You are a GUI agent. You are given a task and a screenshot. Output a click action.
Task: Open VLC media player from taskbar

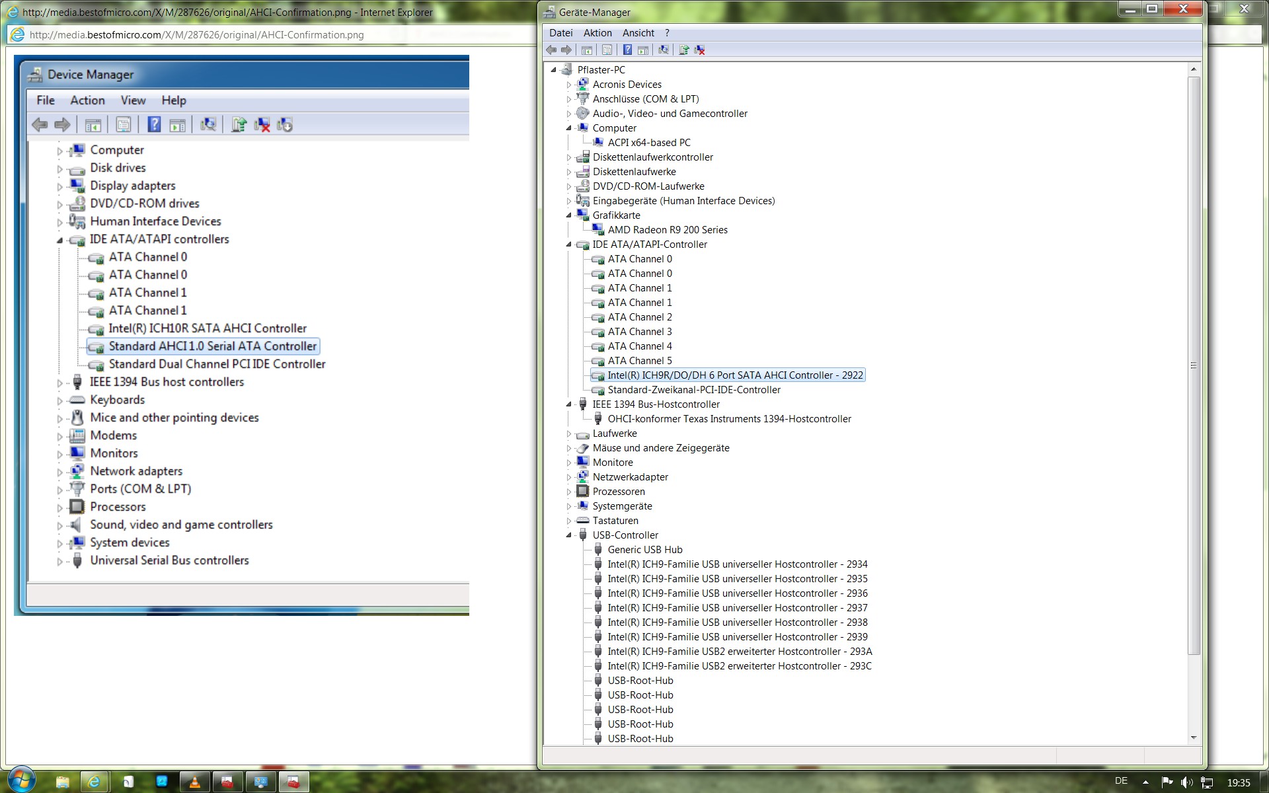pyautogui.click(x=194, y=782)
